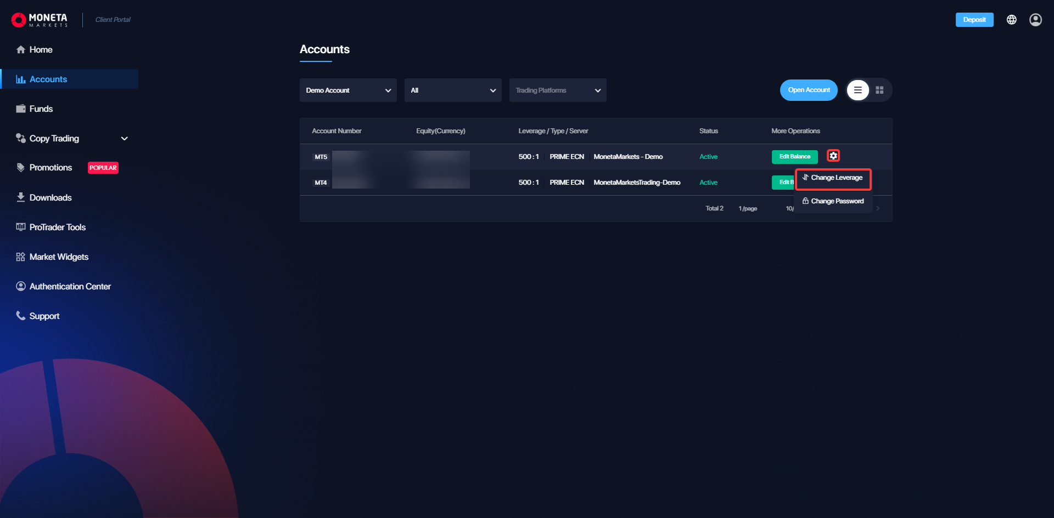
Task: Click the Promotions tag icon
Action: (x=21, y=168)
